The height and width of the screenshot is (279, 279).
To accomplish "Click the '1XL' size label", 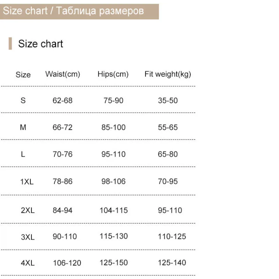I will (x=27, y=182).
